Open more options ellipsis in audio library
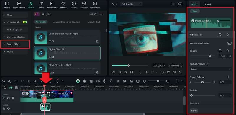 (x=102, y=14)
